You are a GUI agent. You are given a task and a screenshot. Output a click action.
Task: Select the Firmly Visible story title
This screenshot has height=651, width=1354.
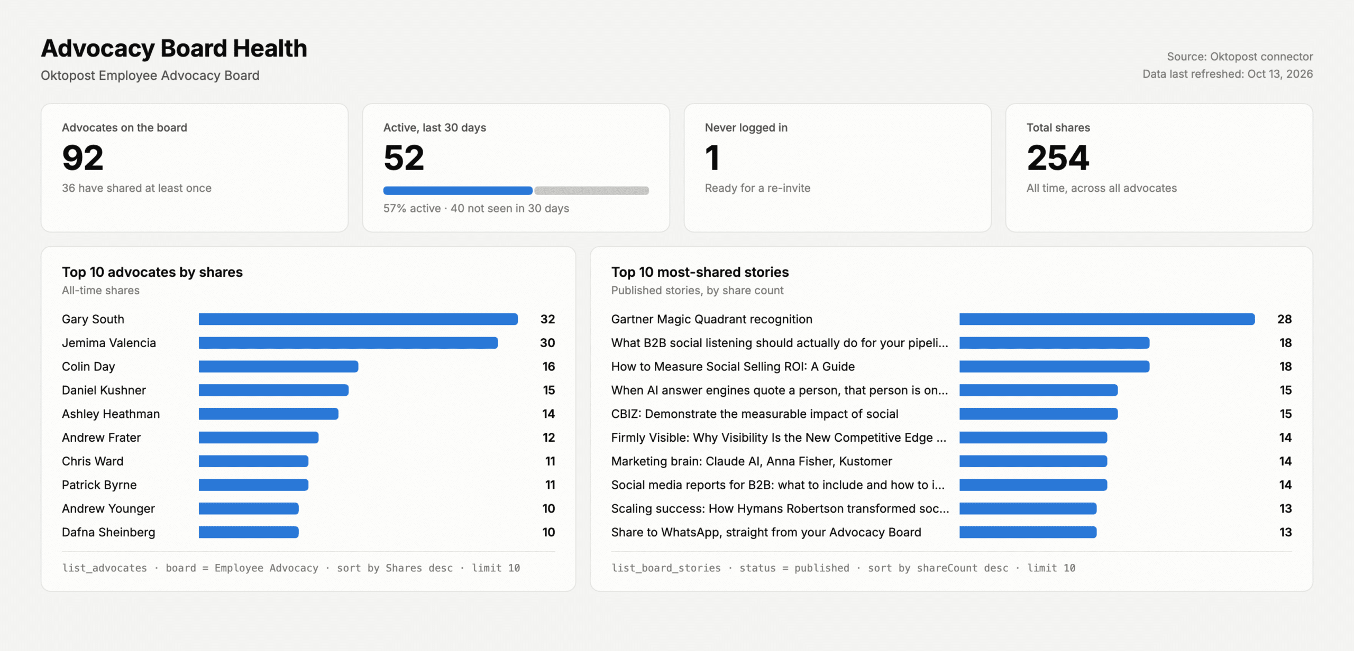(779, 438)
